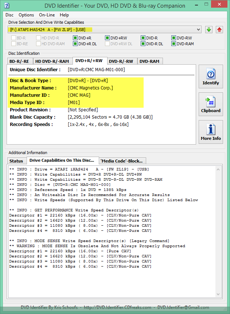The width and height of the screenshot is (230, 314).
Task: Click the Unique Disc Identifier value field
Action: coord(96,70)
